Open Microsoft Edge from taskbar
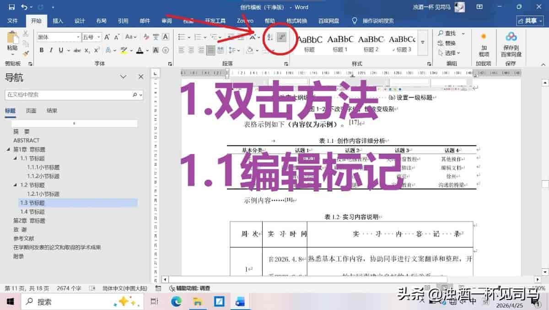 pyautogui.click(x=176, y=302)
